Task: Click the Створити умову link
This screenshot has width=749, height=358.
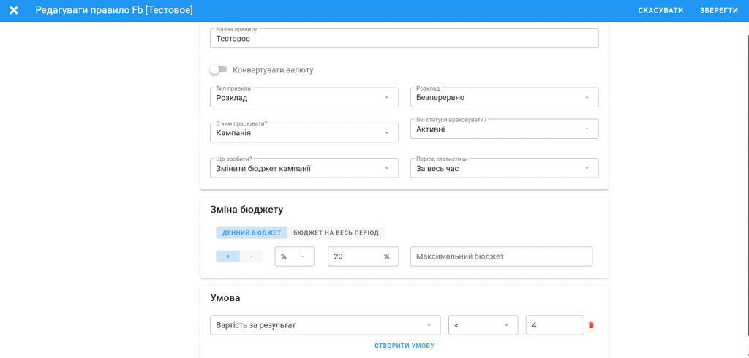Action: [x=404, y=346]
